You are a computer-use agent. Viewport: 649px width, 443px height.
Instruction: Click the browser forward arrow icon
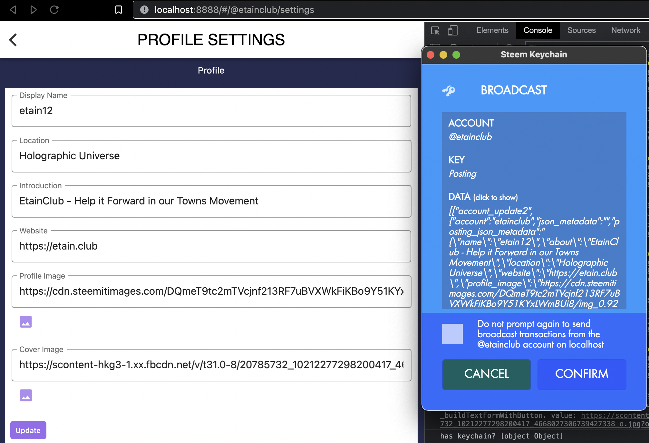point(34,10)
